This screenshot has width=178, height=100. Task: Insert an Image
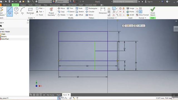point(130,8)
